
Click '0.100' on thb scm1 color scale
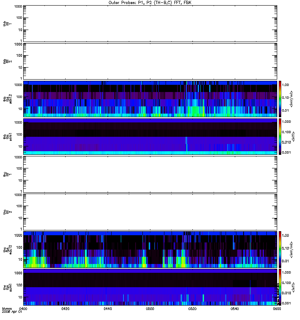[x=286, y=132]
